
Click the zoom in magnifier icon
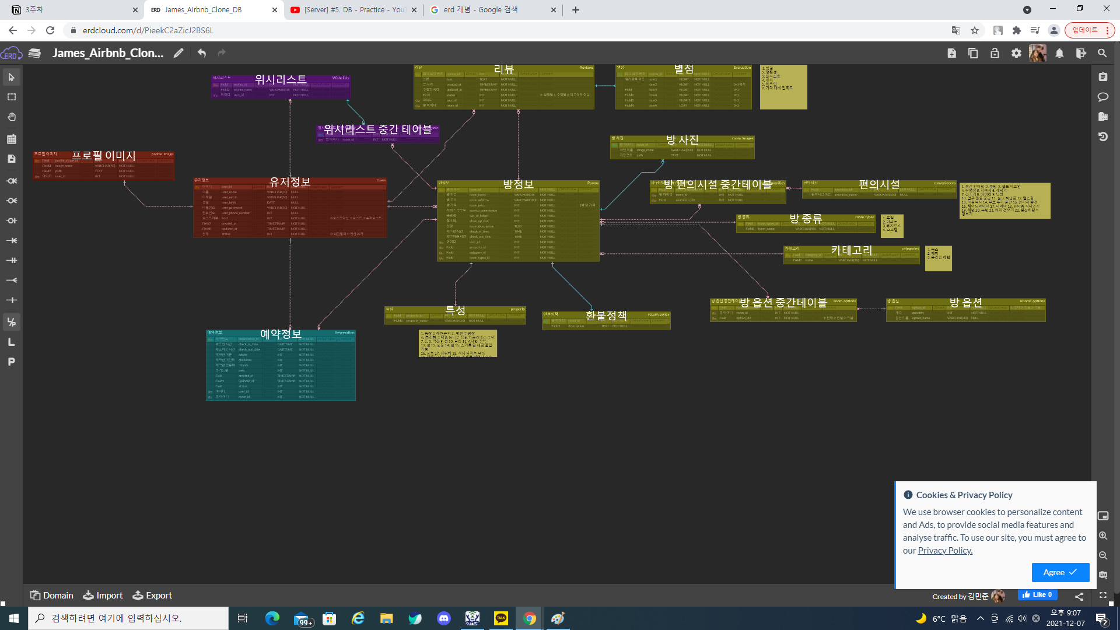pos(1102,535)
